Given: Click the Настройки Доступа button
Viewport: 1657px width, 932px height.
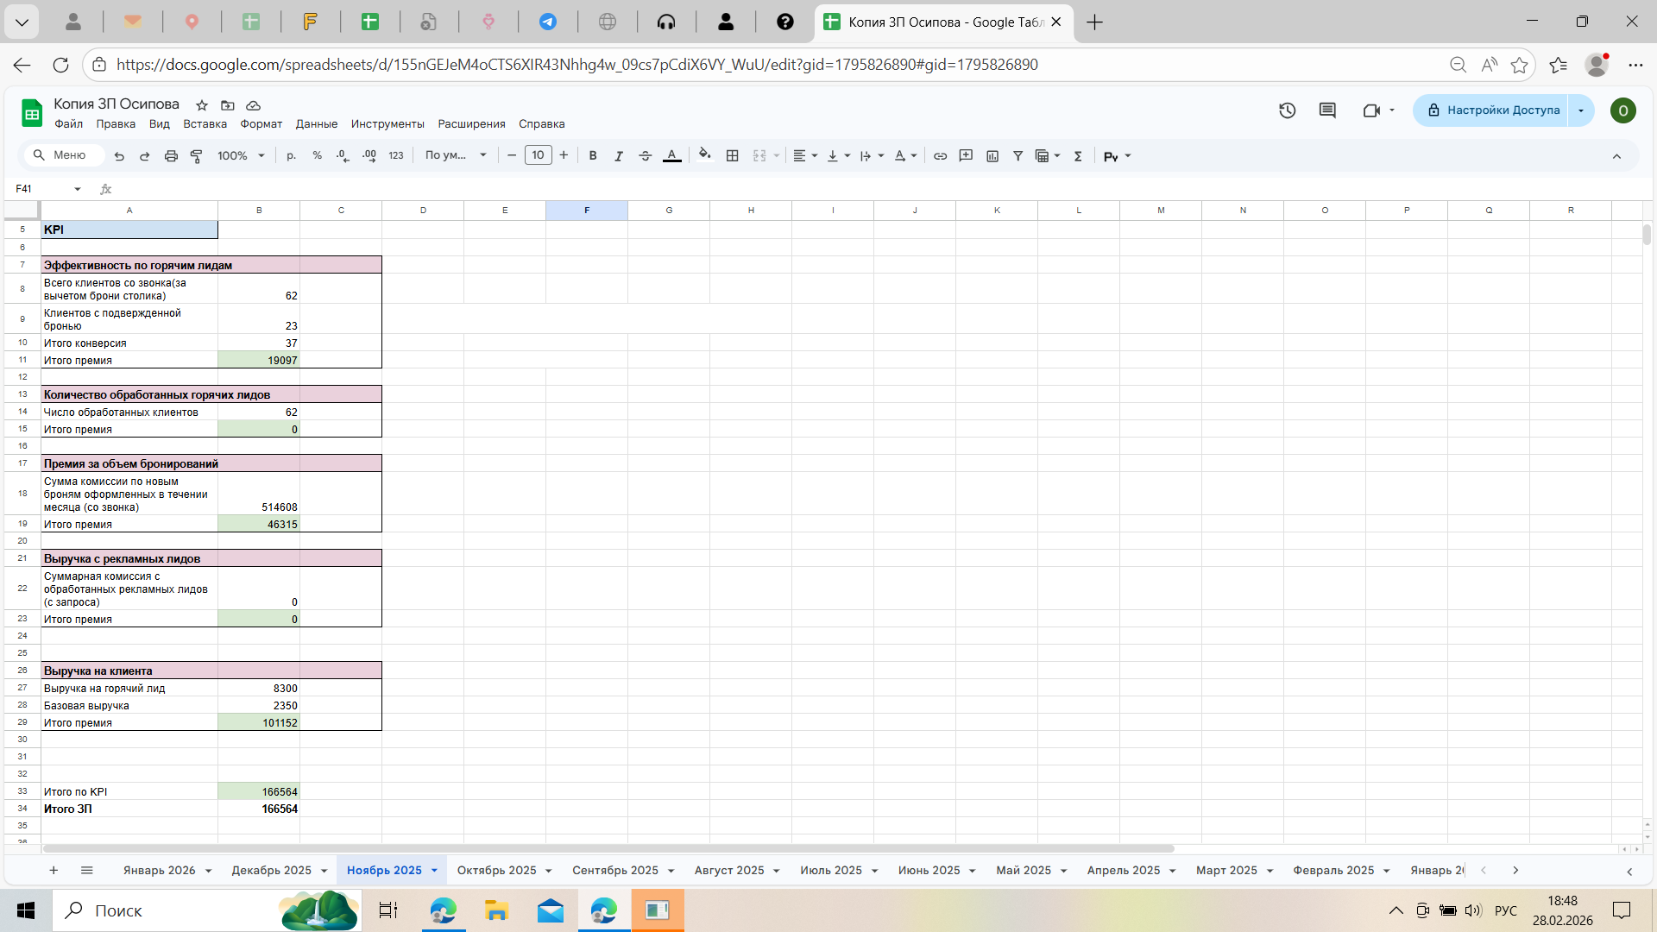Looking at the screenshot, I should pyautogui.click(x=1493, y=110).
